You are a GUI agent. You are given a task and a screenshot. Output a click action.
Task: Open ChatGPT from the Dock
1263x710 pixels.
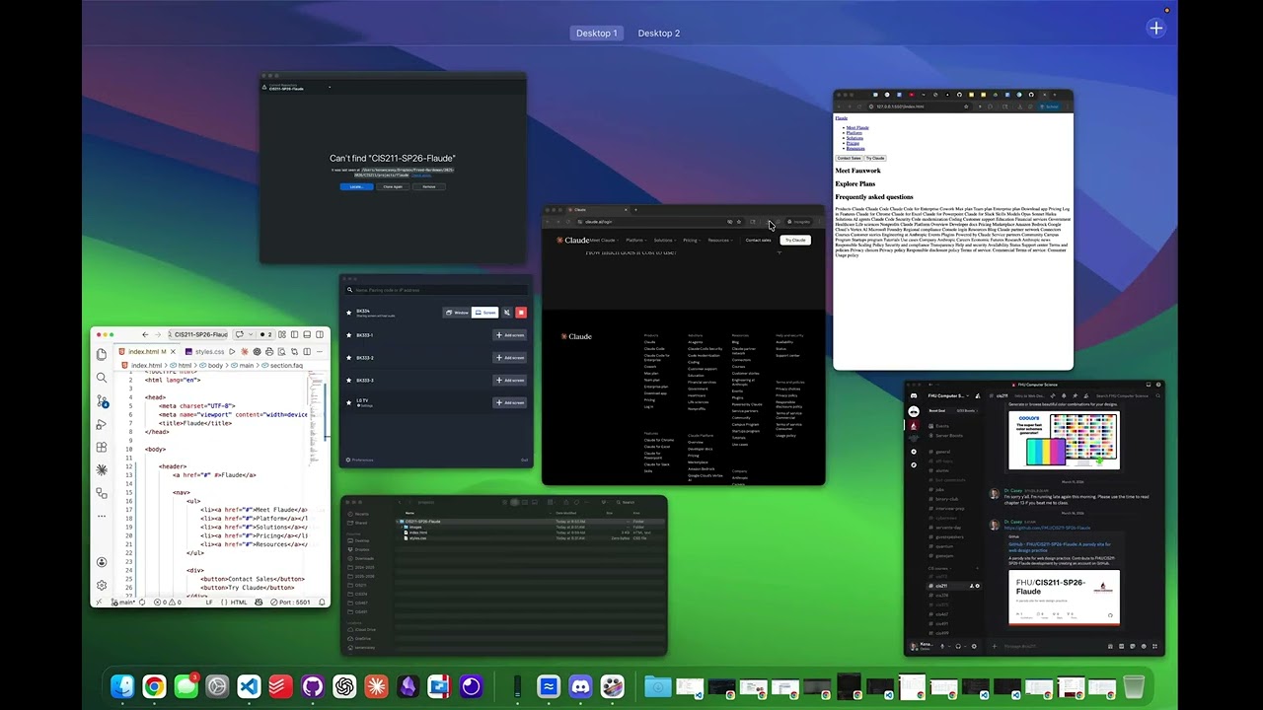coord(344,686)
